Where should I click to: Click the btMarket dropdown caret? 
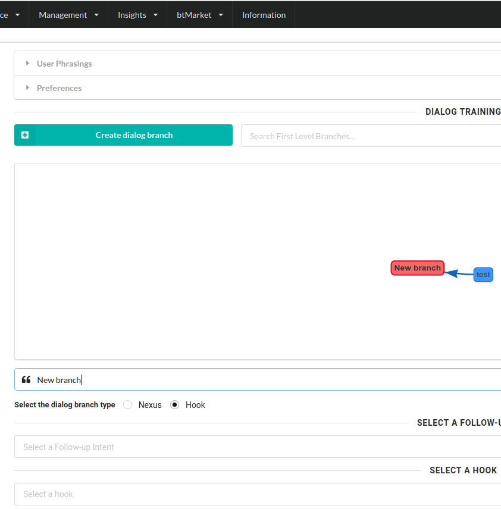click(221, 15)
